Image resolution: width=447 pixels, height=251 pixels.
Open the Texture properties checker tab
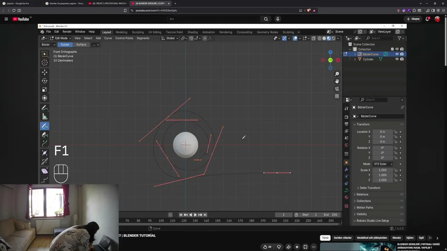coord(346,206)
